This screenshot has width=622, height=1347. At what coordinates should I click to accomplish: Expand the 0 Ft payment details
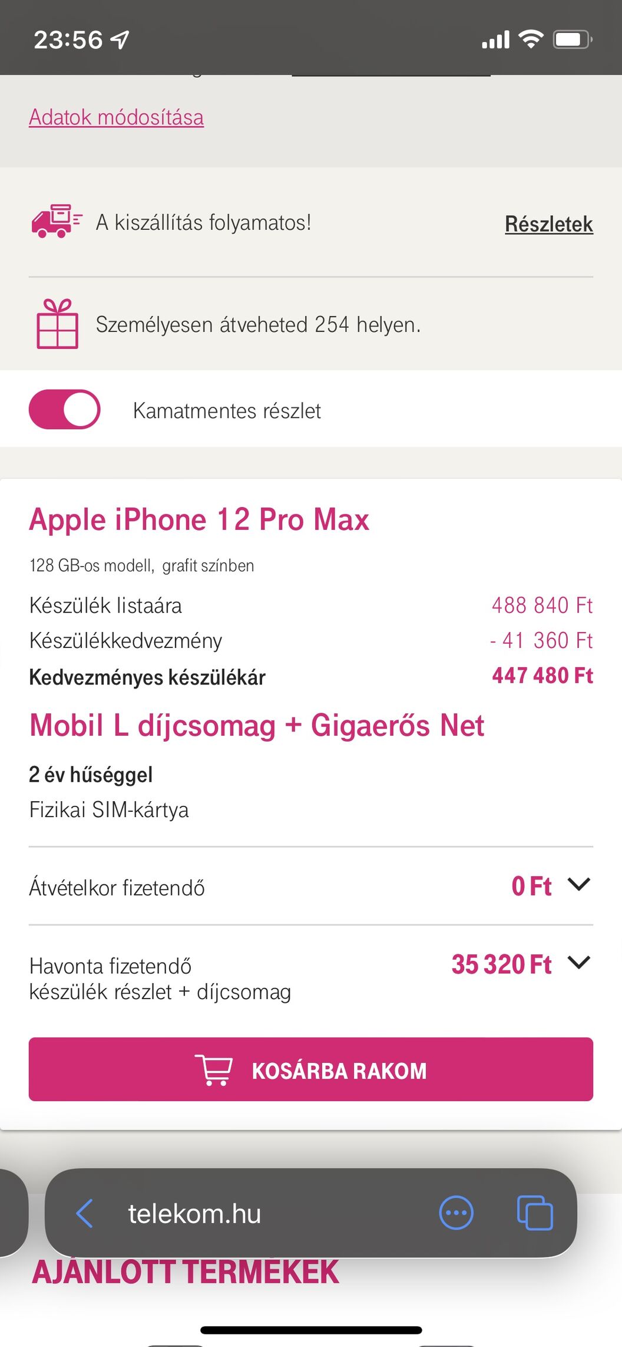click(x=531, y=886)
